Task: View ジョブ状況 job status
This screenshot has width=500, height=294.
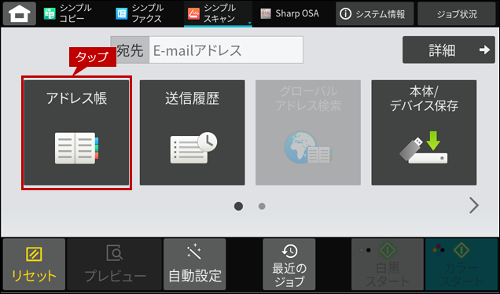Action: point(457,13)
